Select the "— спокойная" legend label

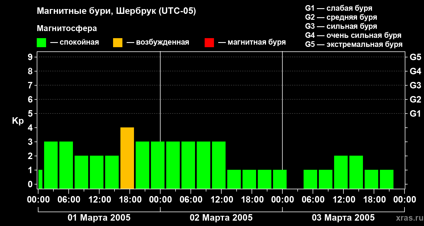click(x=75, y=42)
